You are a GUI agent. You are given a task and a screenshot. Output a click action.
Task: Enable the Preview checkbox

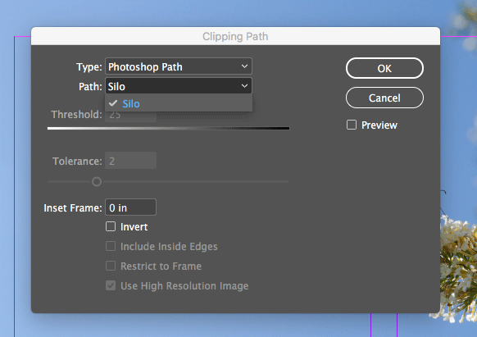click(352, 125)
